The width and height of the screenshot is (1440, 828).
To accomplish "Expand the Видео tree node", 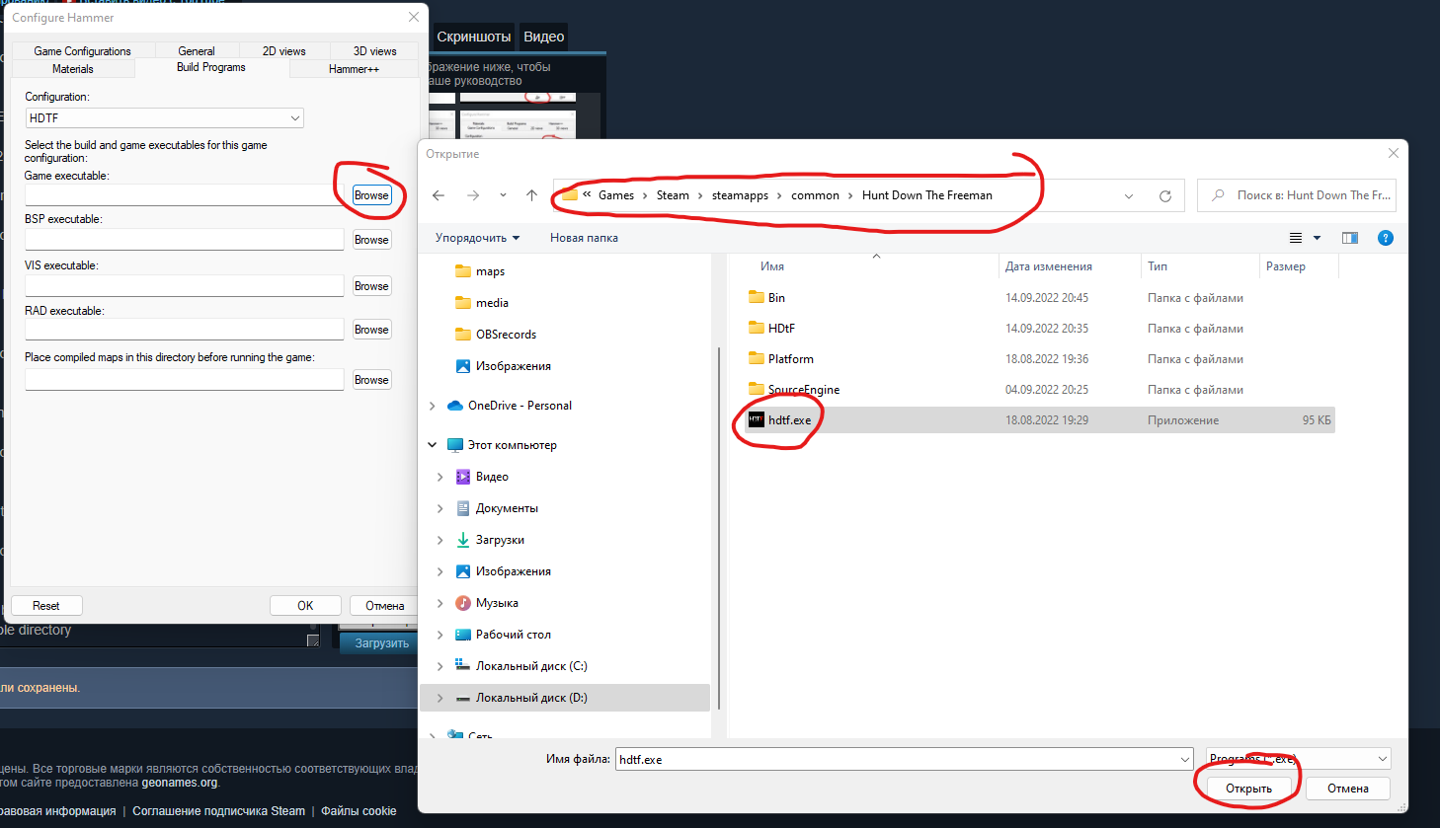I will click(440, 477).
